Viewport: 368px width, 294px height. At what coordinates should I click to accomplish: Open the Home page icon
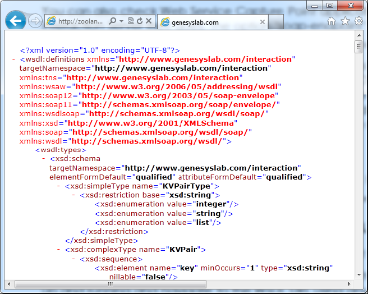[332, 21]
